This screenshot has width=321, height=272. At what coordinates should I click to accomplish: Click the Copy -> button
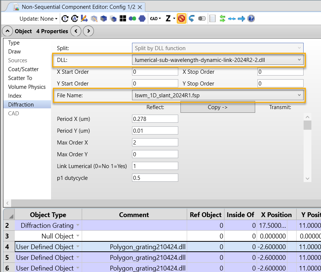[x=217, y=107]
